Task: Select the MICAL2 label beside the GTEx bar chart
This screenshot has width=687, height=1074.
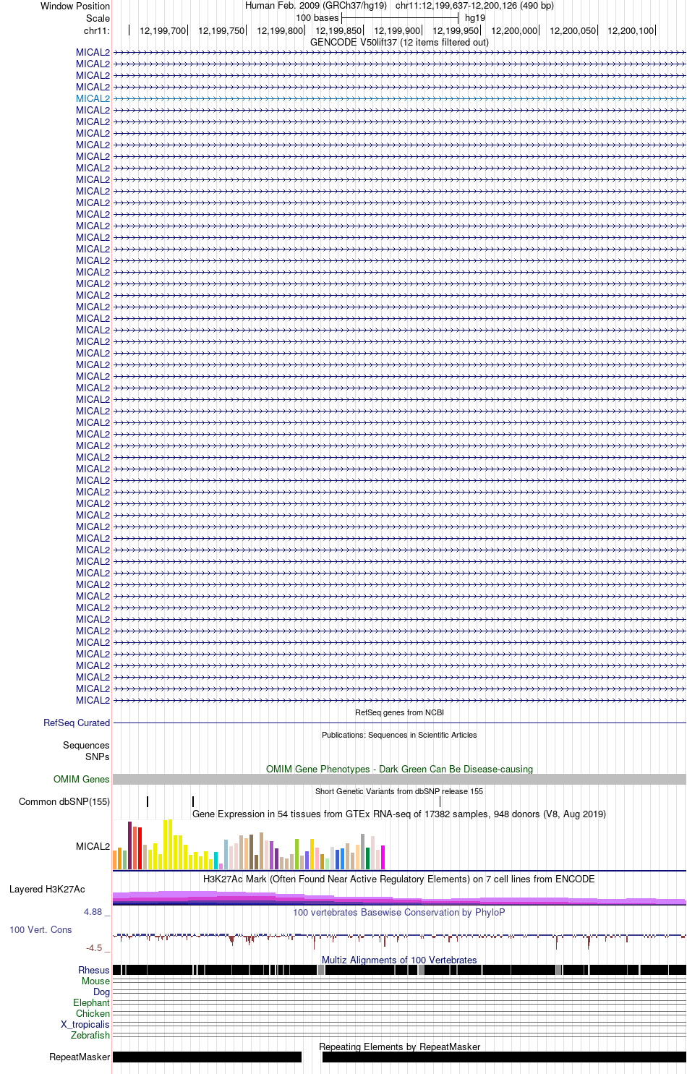Action: pyautogui.click(x=93, y=846)
